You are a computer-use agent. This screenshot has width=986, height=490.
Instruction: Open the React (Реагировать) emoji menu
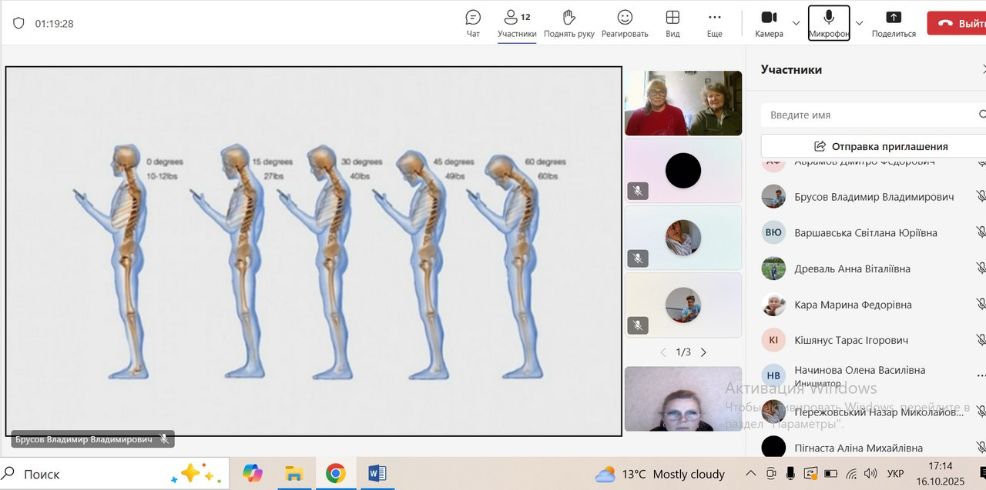click(625, 23)
